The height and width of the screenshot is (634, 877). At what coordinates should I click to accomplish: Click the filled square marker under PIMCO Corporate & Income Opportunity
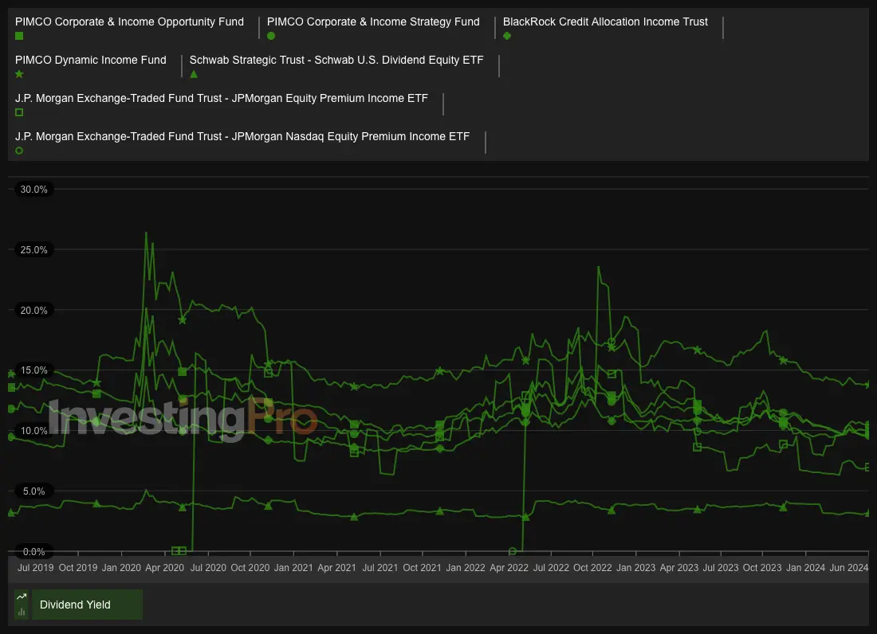tap(19, 37)
